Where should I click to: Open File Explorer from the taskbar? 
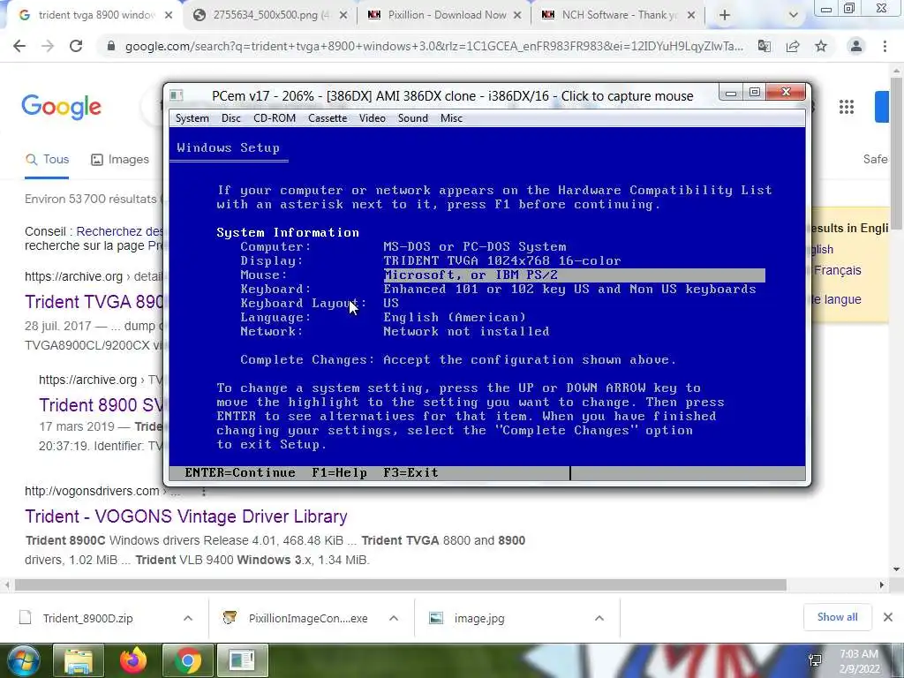click(x=79, y=661)
